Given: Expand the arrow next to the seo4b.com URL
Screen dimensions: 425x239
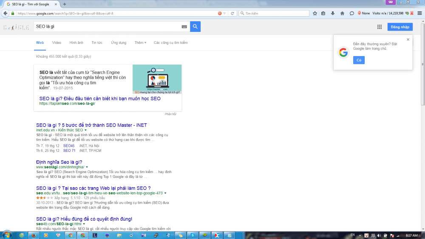Looking at the screenshot, I should coord(84,224).
